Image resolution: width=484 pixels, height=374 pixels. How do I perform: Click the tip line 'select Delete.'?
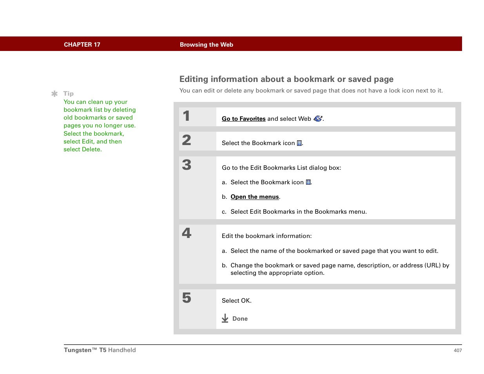click(x=83, y=149)
